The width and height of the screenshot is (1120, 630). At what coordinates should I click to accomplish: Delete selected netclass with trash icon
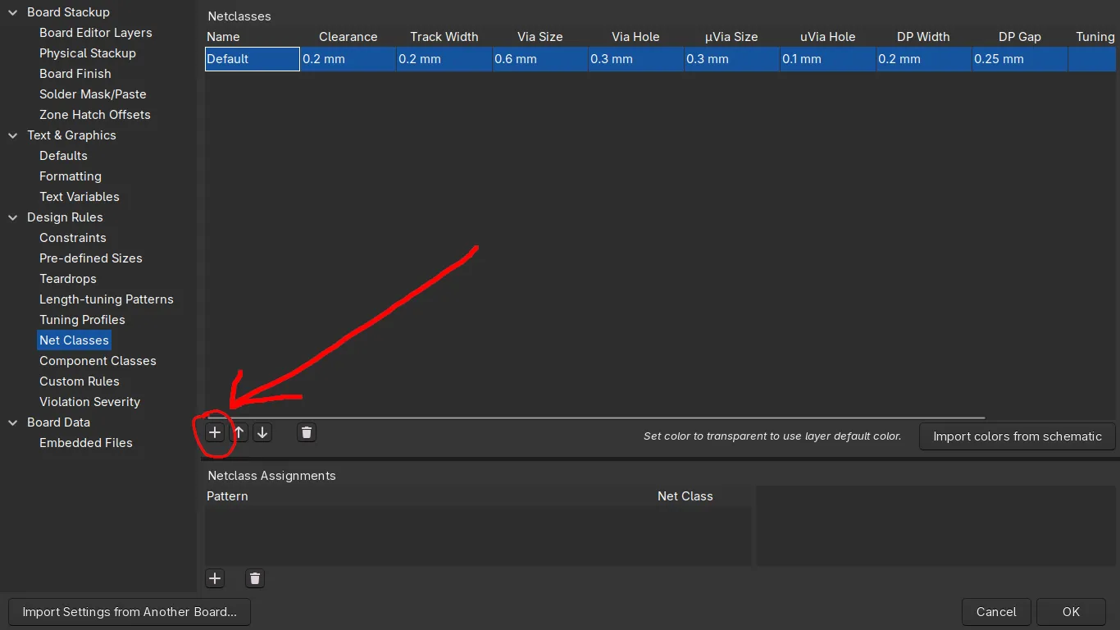pyautogui.click(x=307, y=432)
